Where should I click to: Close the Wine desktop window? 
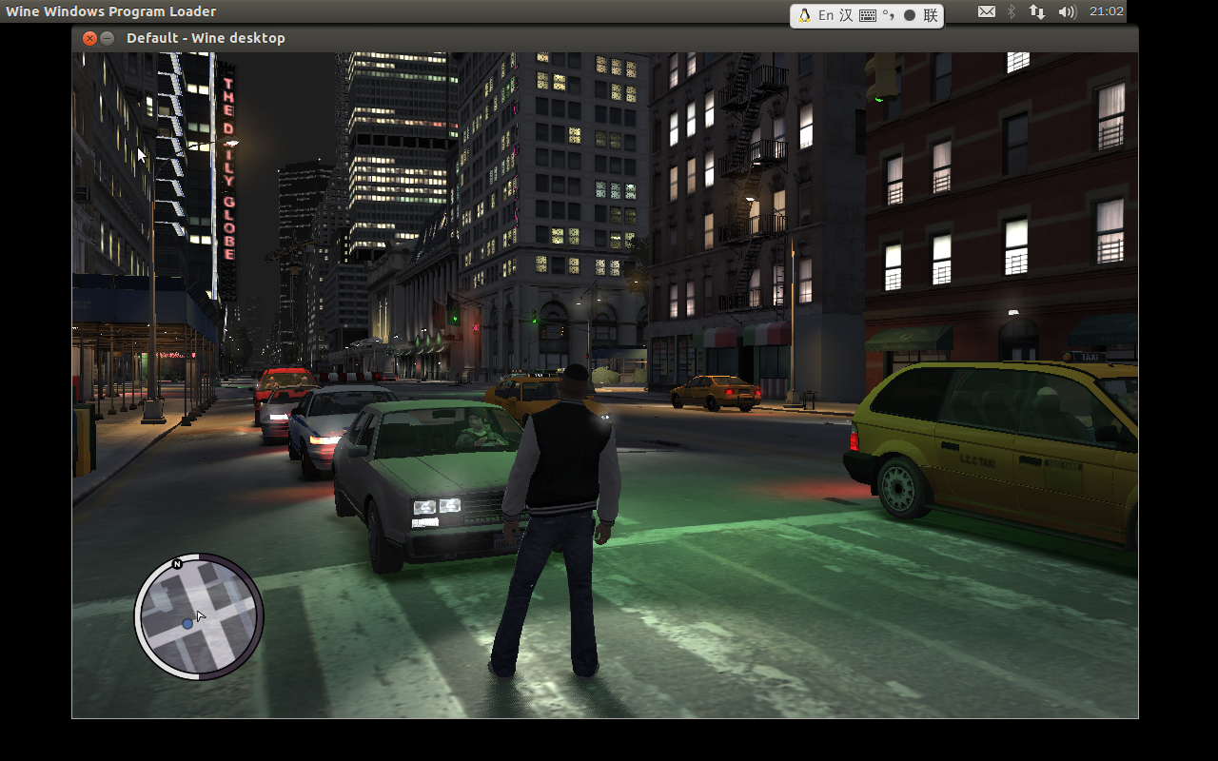pos(89,38)
